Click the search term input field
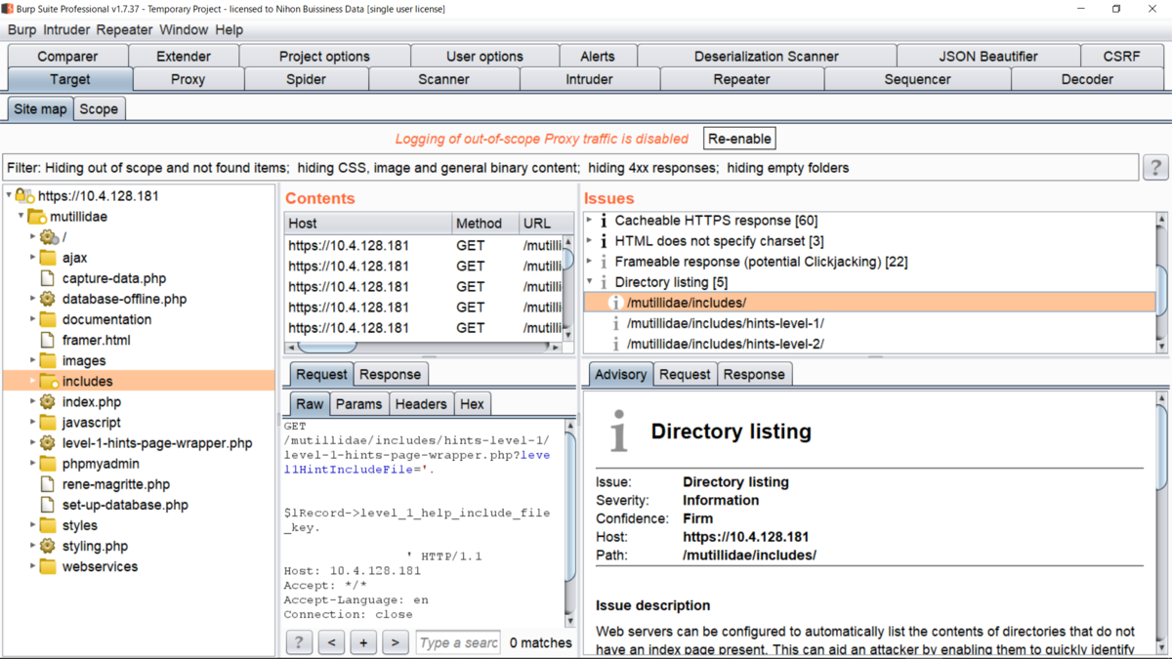This screenshot has width=1172, height=659. (x=458, y=642)
